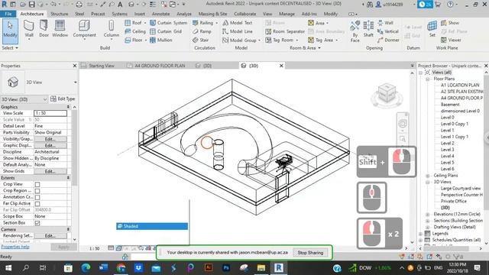Select the Railing tool
The image size is (489, 275).
(x=205, y=23)
